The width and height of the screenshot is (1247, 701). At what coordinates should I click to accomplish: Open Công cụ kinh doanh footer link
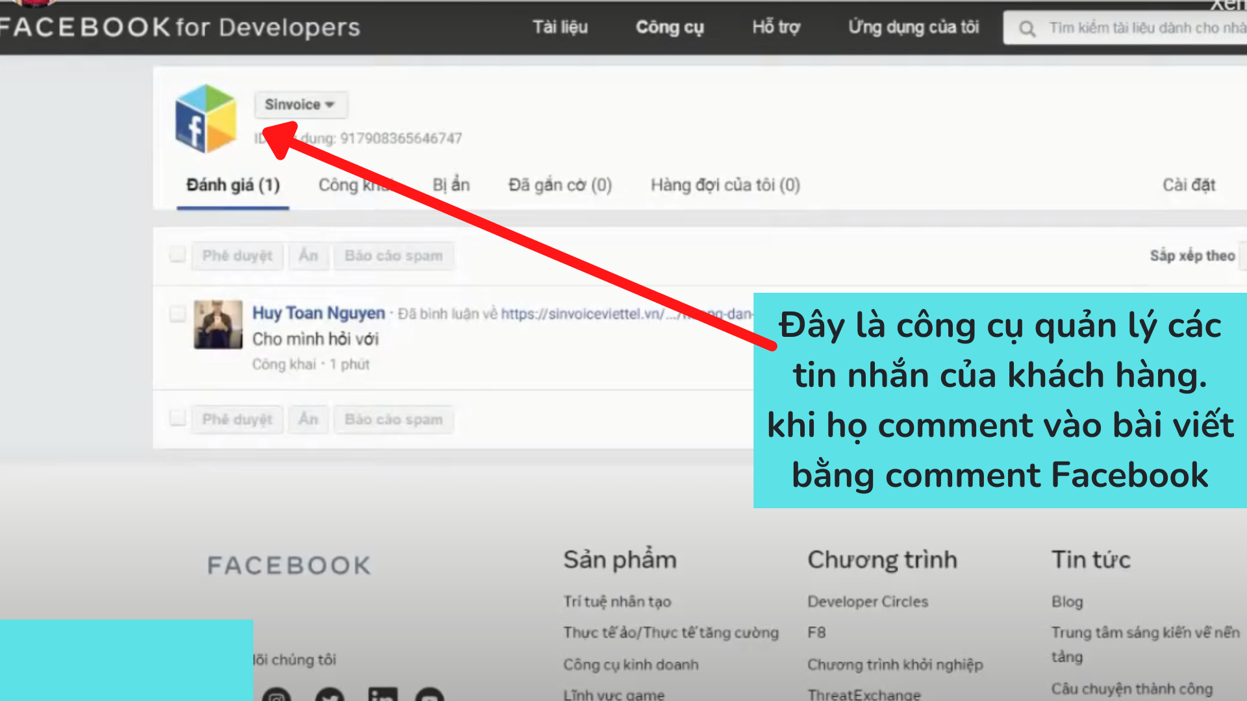(631, 665)
